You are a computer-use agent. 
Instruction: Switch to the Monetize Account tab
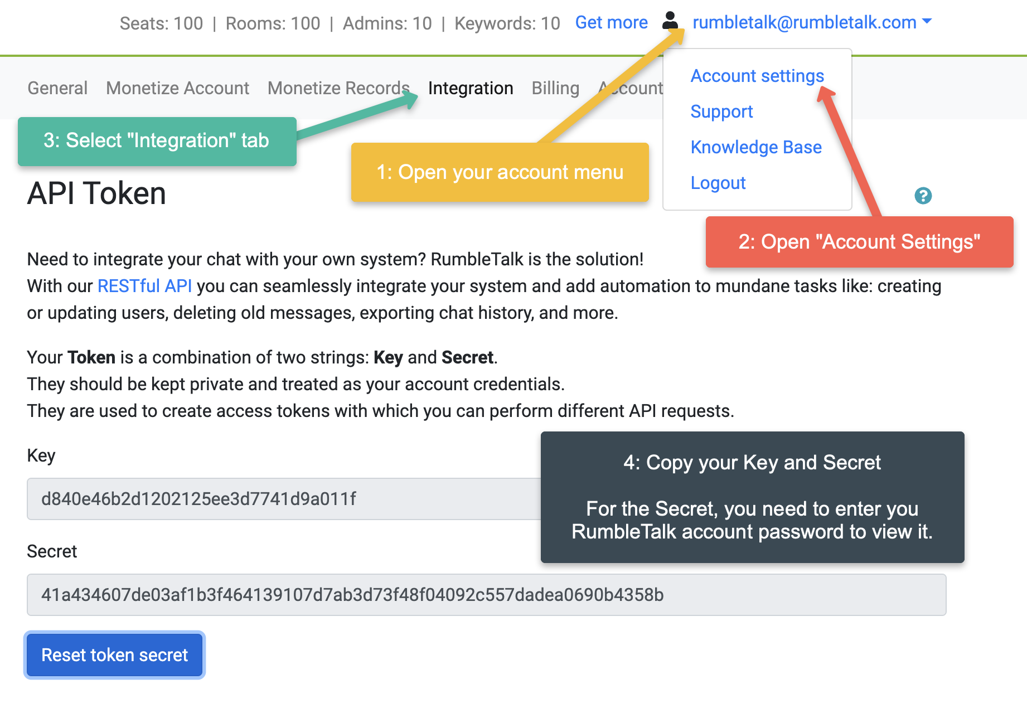pyautogui.click(x=177, y=88)
